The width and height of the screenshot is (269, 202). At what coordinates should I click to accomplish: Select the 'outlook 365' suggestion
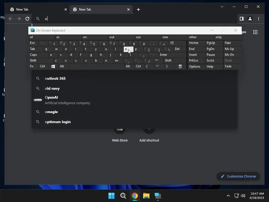point(134,78)
